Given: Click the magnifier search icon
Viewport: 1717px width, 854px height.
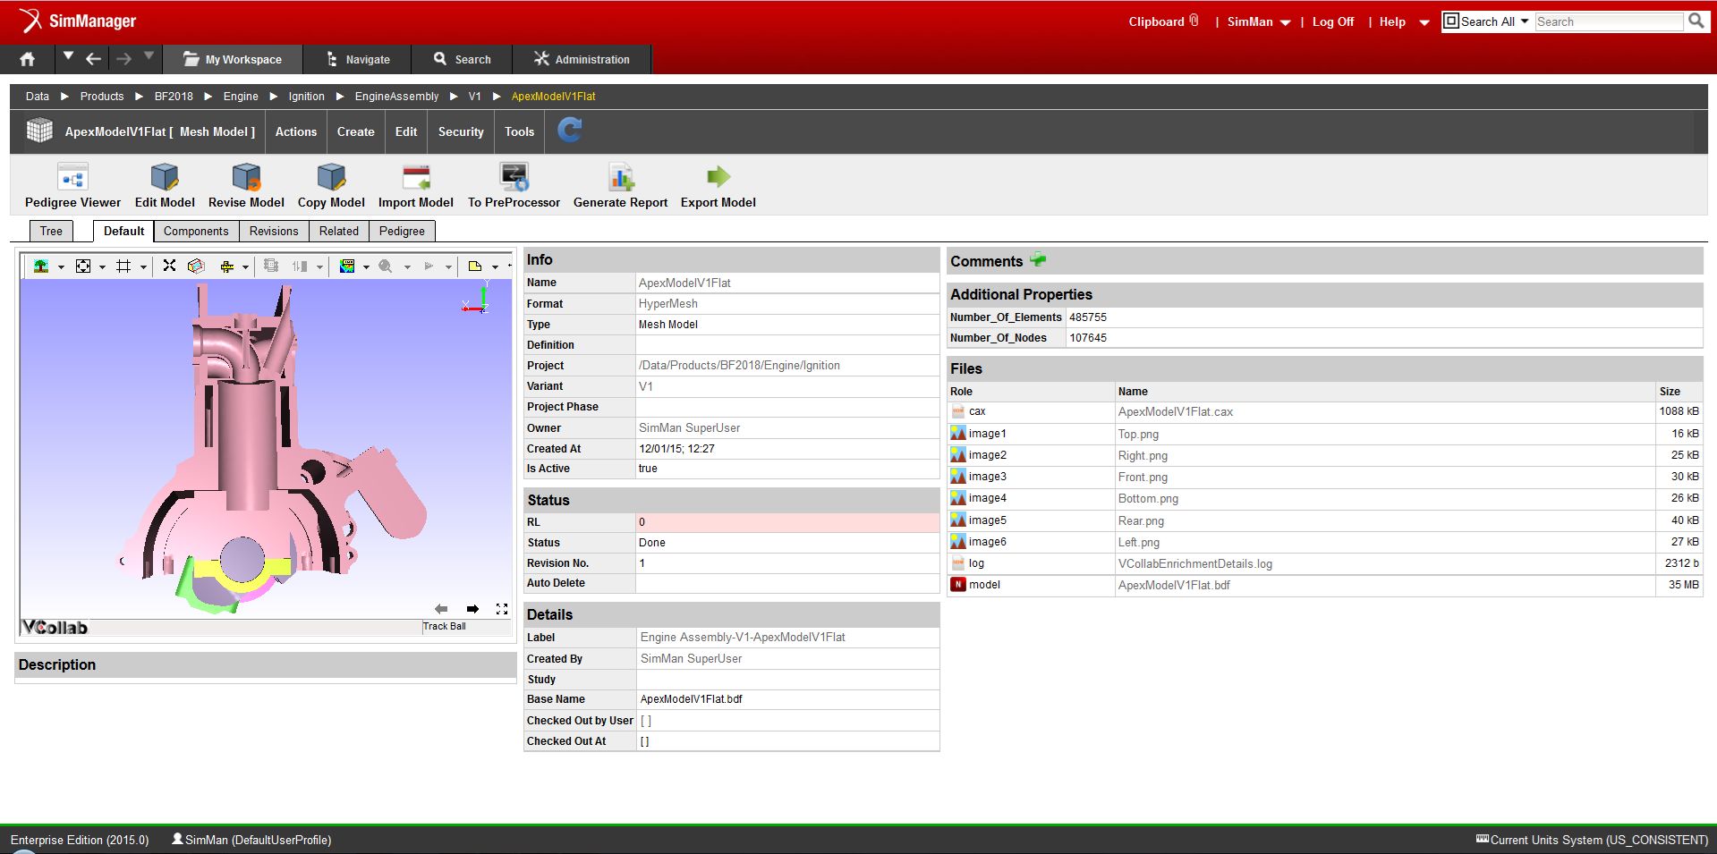Looking at the screenshot, I should pyautogui.click(x=1696, y=21).
